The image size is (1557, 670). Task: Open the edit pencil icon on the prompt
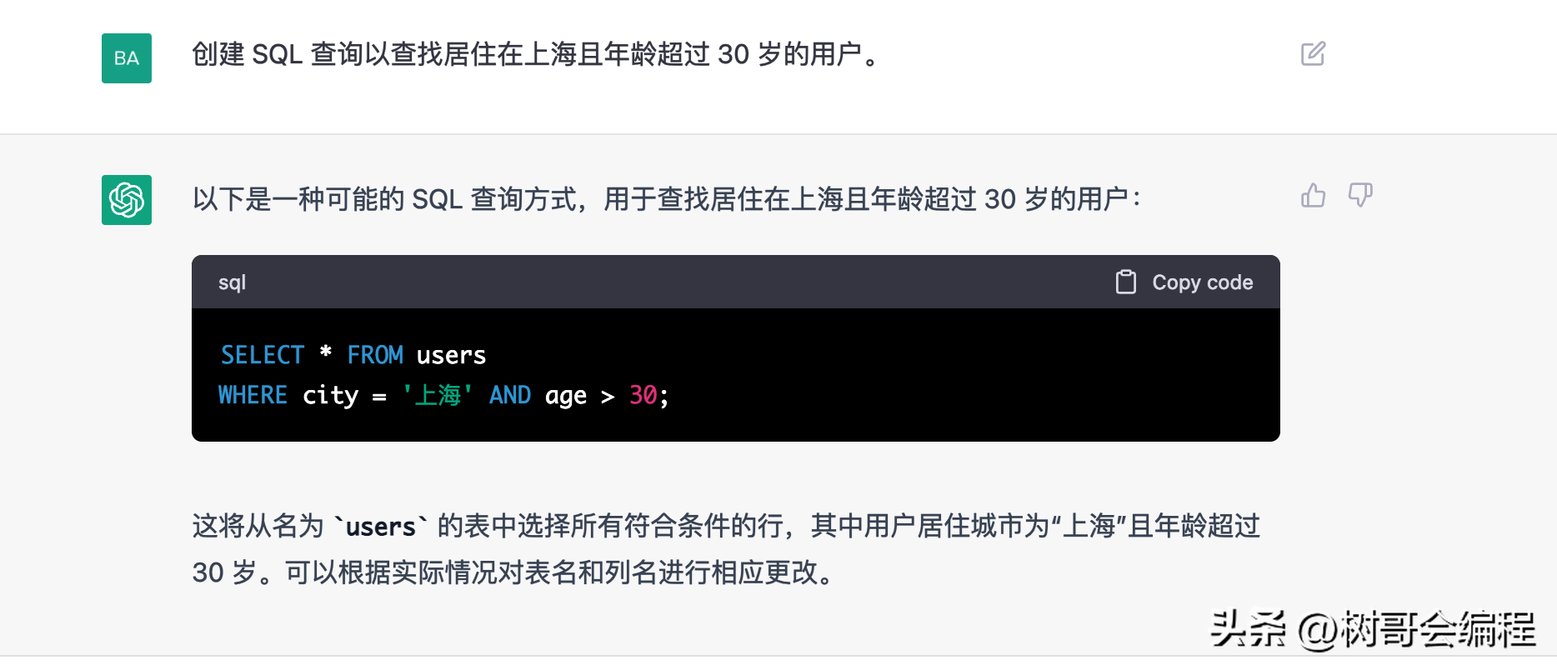coord(1313,53)
